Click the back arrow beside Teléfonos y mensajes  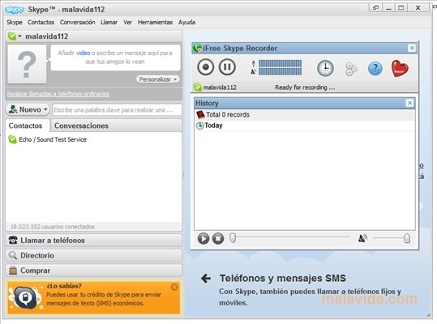[206, 279]
